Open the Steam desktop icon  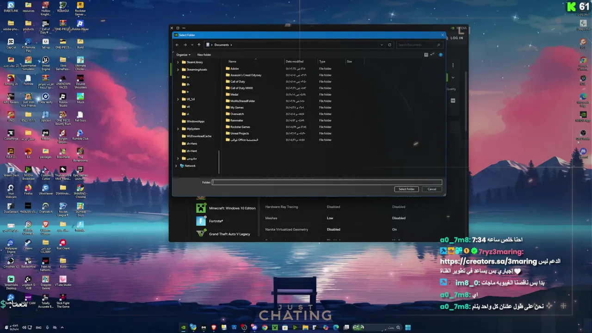[28, 244]
